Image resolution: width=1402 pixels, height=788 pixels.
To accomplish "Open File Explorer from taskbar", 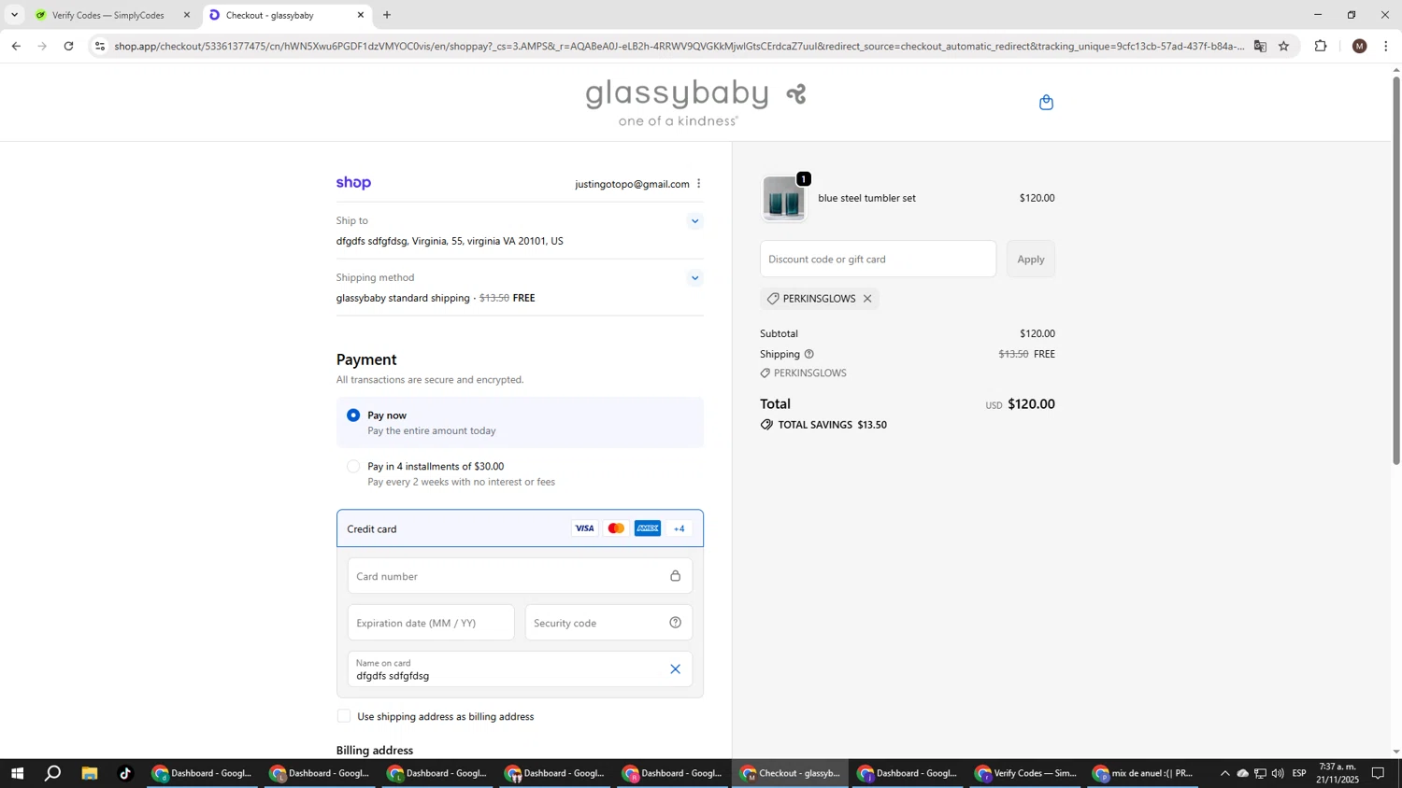I will click(90, 774).
